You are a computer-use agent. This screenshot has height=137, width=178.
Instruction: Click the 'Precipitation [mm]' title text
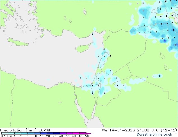18,130
